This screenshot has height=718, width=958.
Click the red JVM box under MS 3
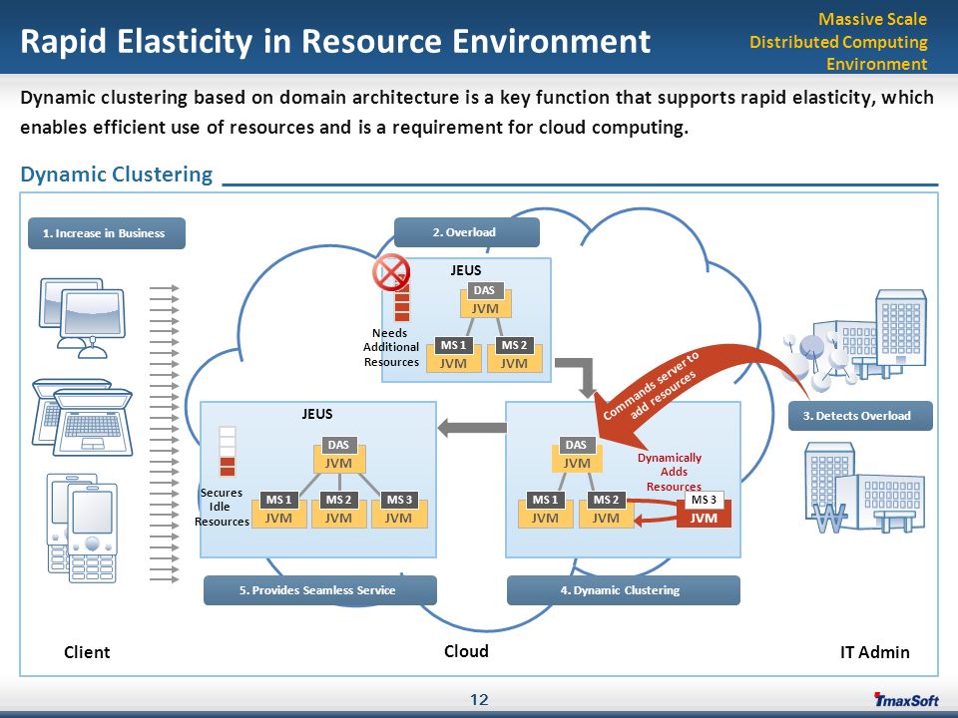(x=704, y=518)
